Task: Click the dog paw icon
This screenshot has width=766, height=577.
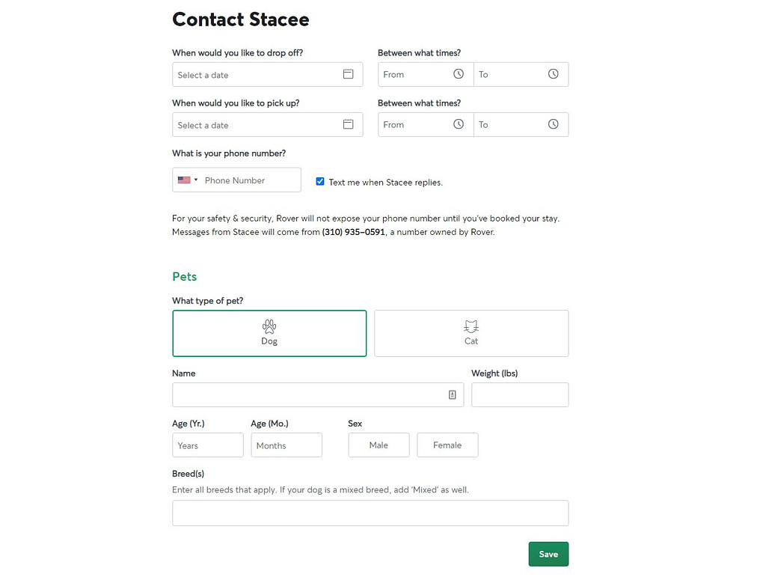Action: point(269,326)
